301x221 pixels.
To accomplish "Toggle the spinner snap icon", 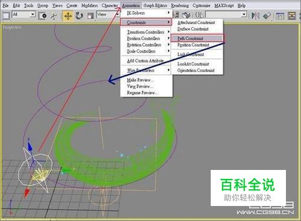I will click(176, 15).
